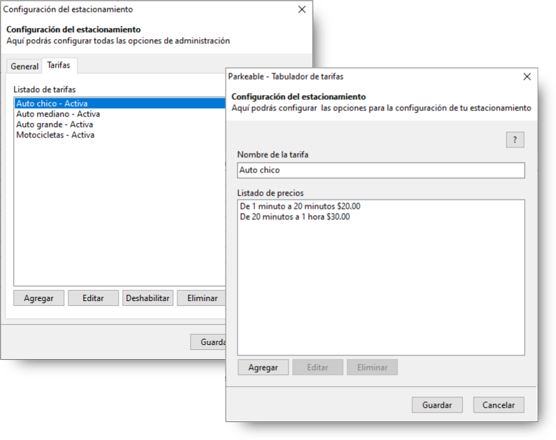
Task: Open help with the question mark button
Action: point(515,140)
